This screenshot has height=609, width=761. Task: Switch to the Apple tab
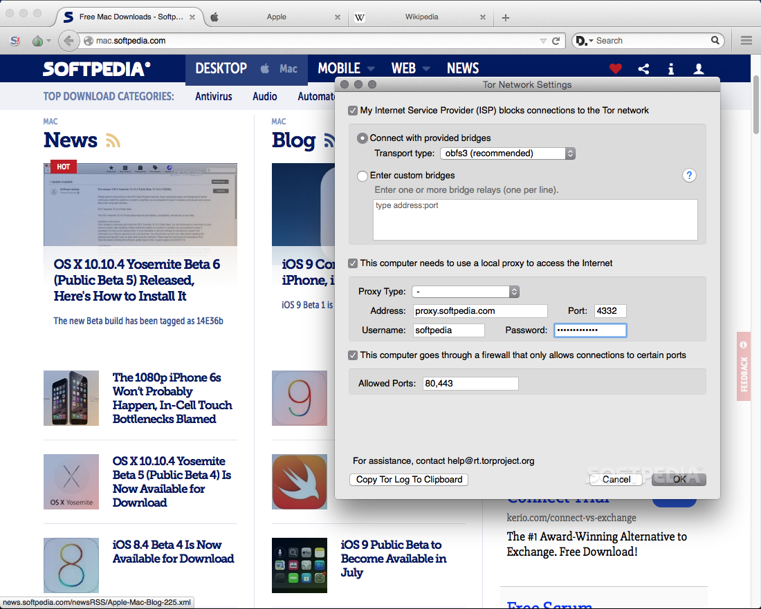[276, 17]
